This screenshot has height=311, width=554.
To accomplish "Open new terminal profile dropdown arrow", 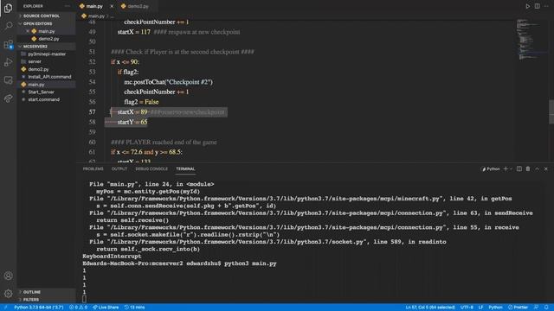I will click(x=512, y=169).
